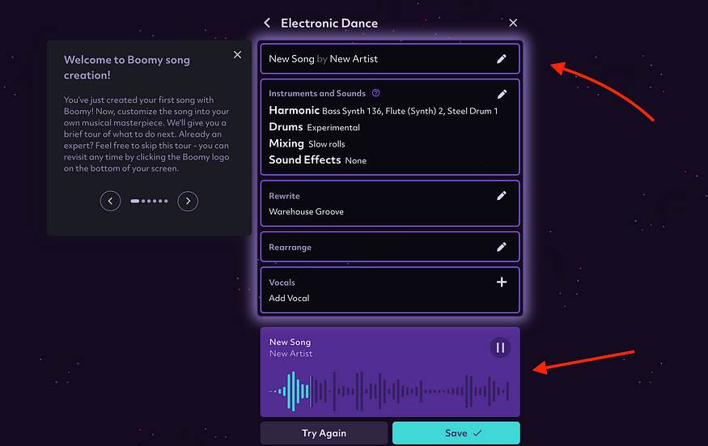Screen dimensions: 708x446
Task: Select the Drums Experimental row
Action: click(x=314, y=127)
